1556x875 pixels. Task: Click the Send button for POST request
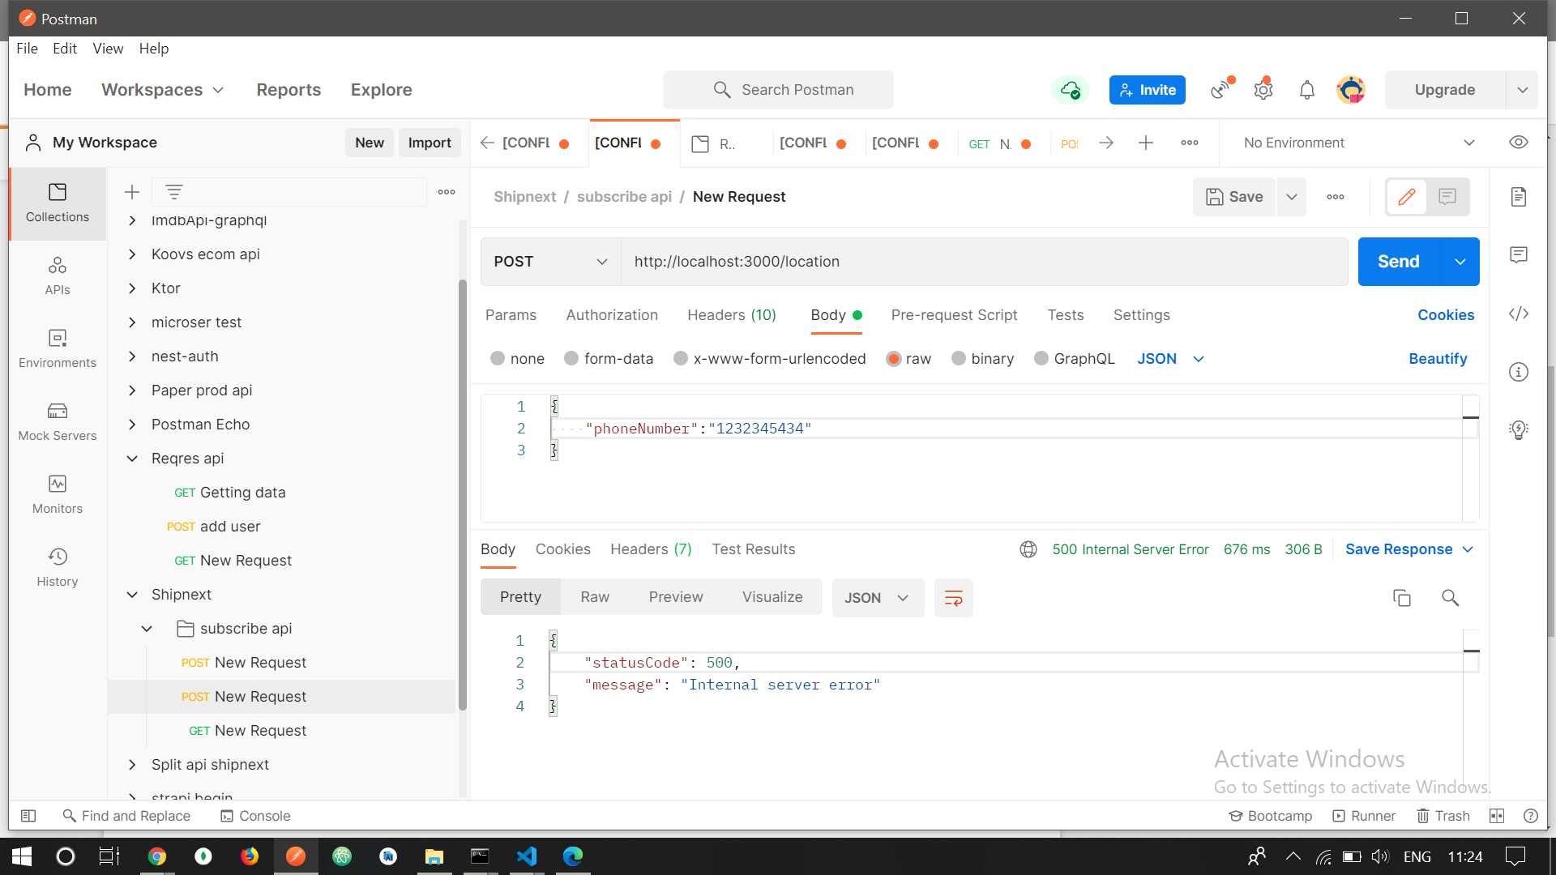click(x=1397, y=261)
